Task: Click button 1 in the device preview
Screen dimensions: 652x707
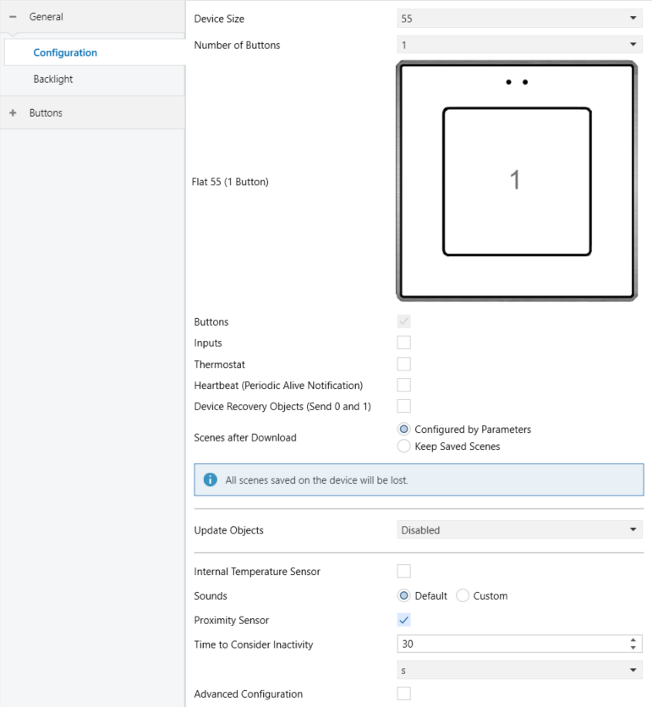Action: (x=517, y=181)
